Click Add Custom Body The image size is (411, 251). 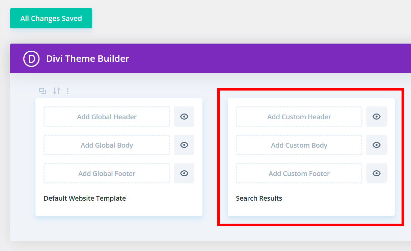pos(299,145)
